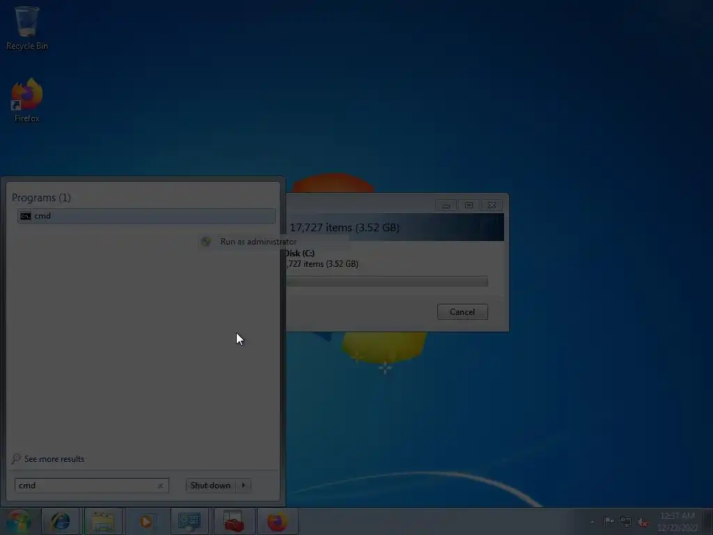This screenshot has height=535, width=713.
Task: Select the Firefox desktop shortcut
Action: pyautogui.click(x=27, y=100)
